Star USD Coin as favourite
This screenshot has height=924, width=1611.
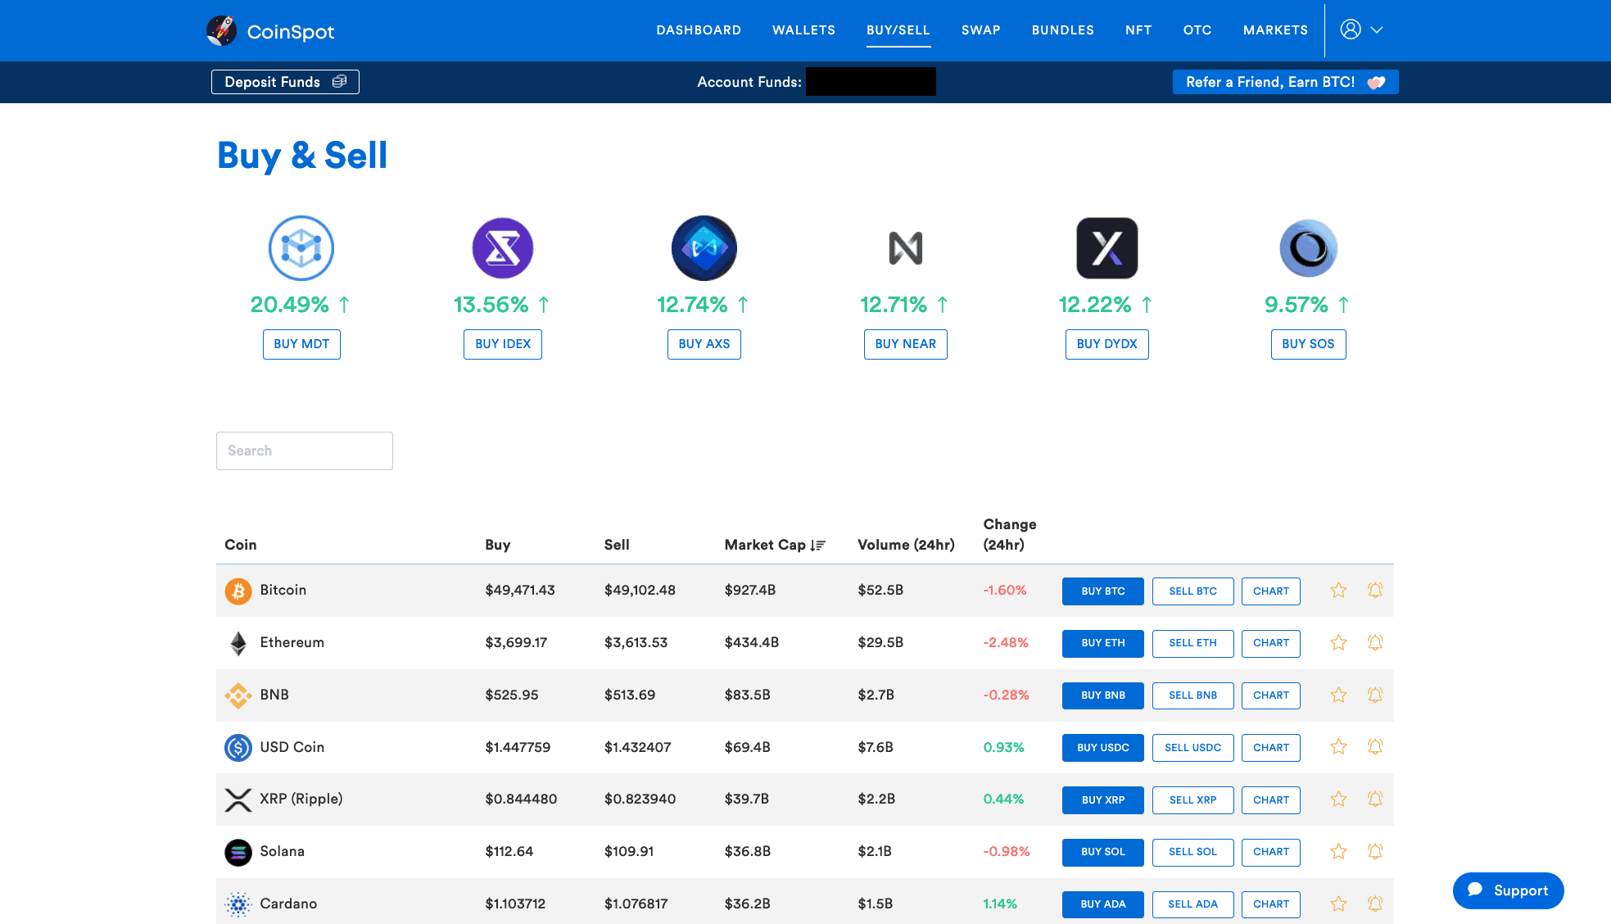tap(1338, 746)
